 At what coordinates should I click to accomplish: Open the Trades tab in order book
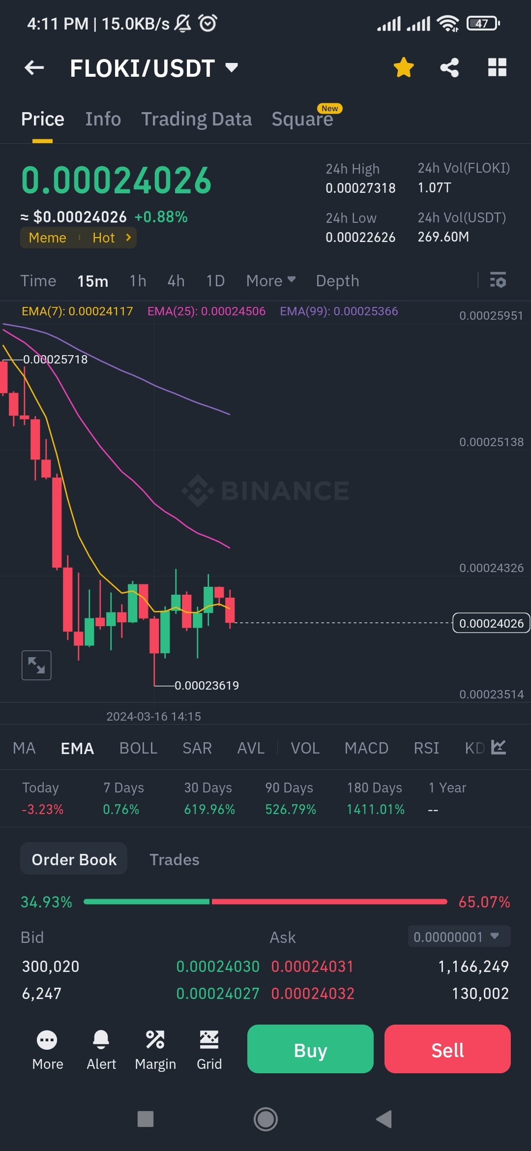pos(174,859)
